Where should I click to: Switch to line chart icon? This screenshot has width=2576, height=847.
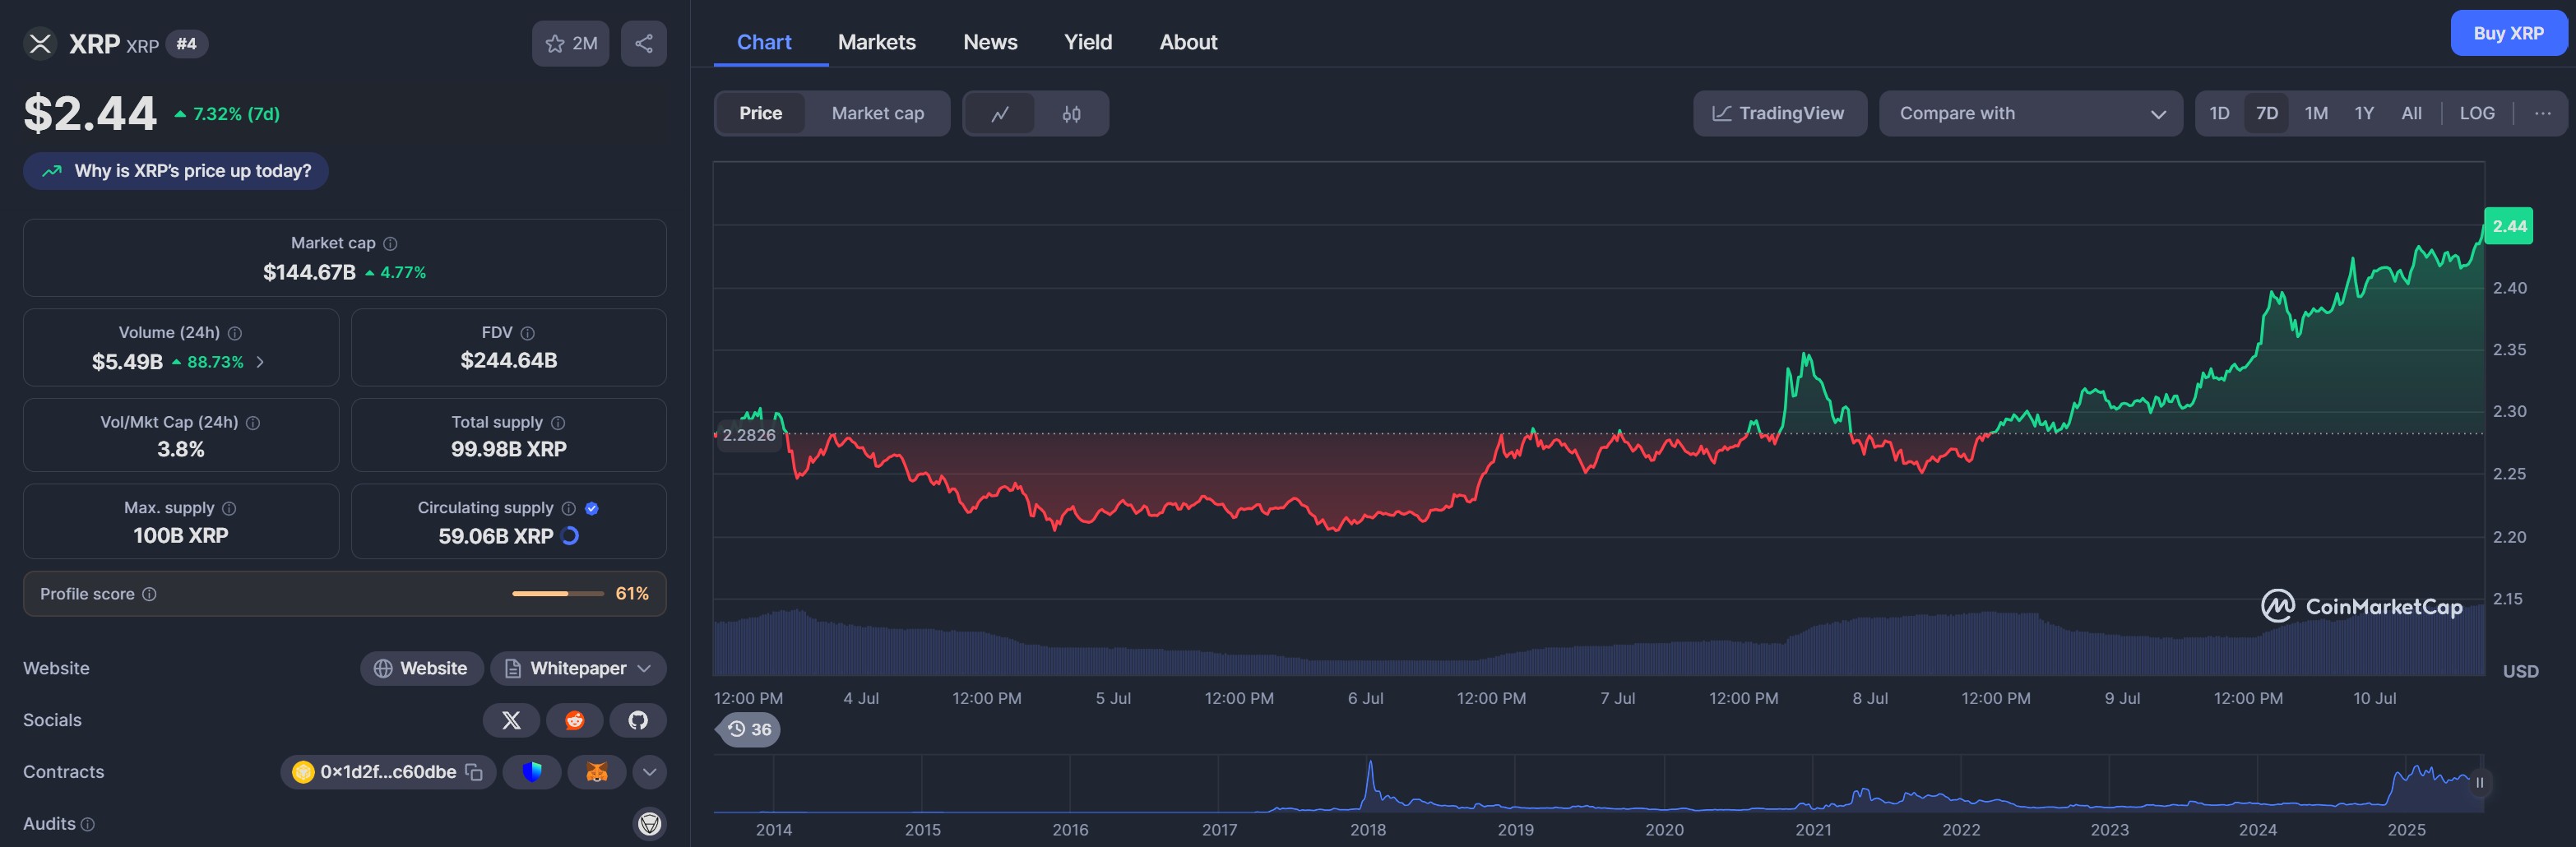(x=1000, y=114)
